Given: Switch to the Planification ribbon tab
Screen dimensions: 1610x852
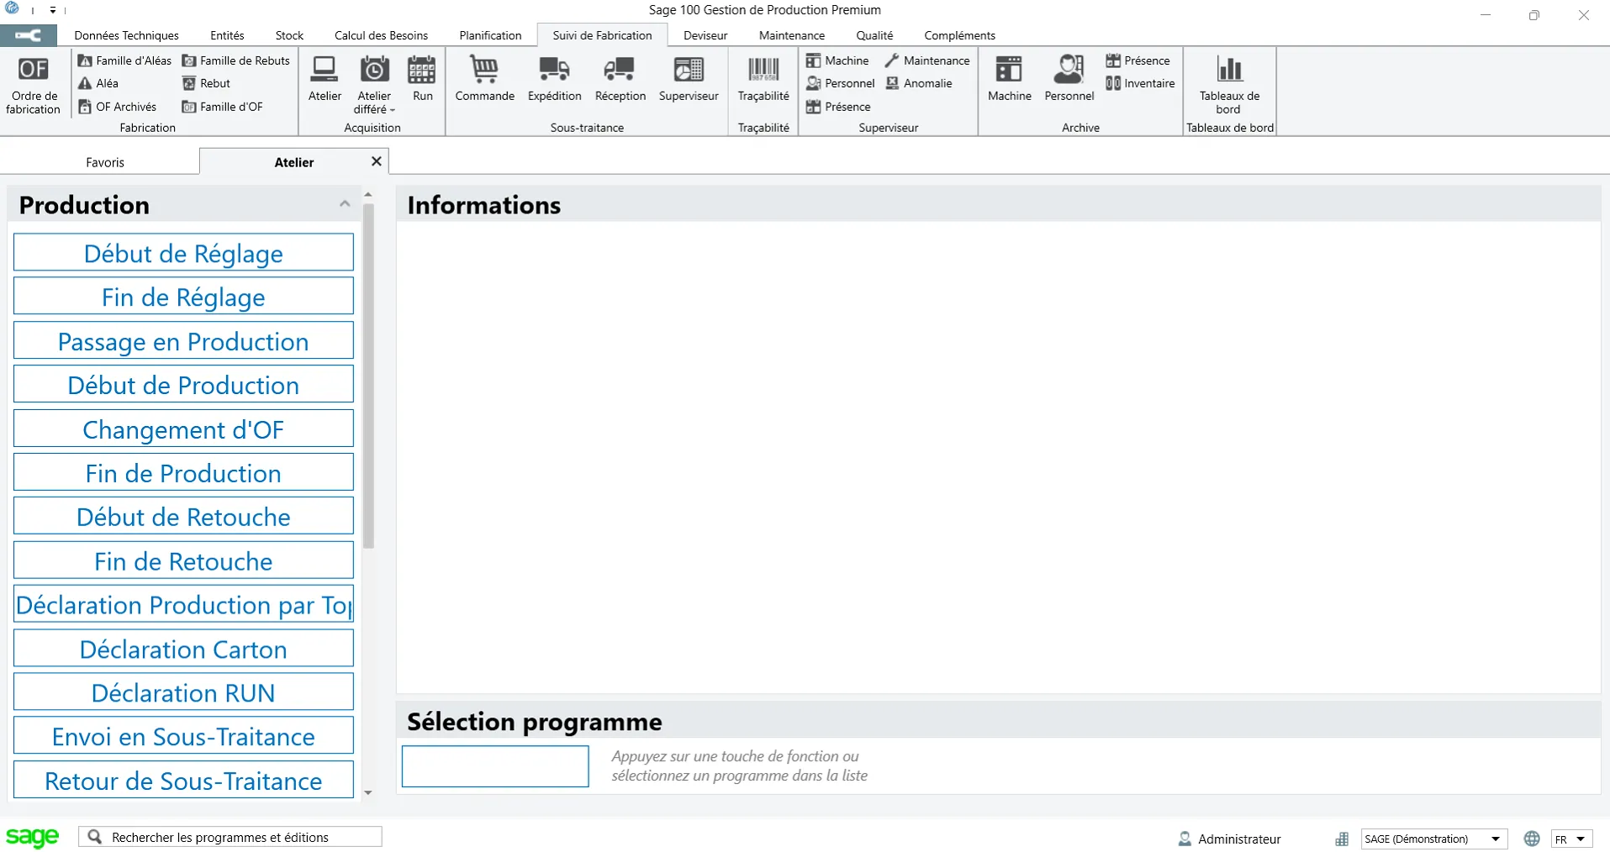Looking at the screenshot, I should tap(490, 35).
